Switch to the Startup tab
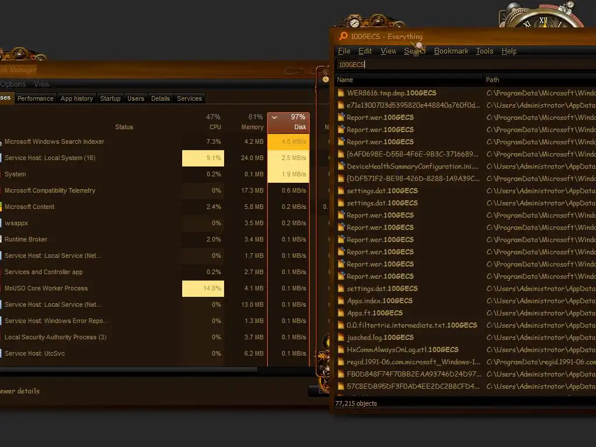The height and width of the screenshot is (447, 596). [110, 98]
